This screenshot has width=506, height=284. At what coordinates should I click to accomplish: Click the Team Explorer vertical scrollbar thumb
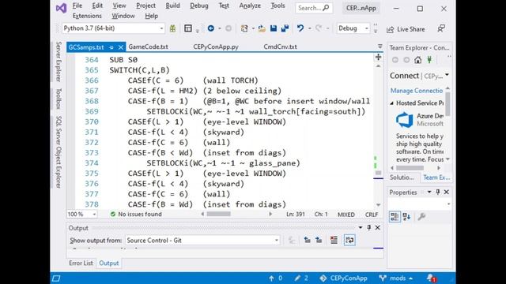pyautogui.click(x=448, y=104)
